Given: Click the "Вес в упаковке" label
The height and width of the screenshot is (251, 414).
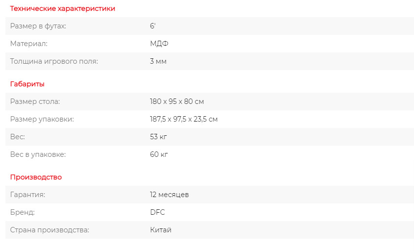Looking at the screenshot, I should [x=38, y=154].
